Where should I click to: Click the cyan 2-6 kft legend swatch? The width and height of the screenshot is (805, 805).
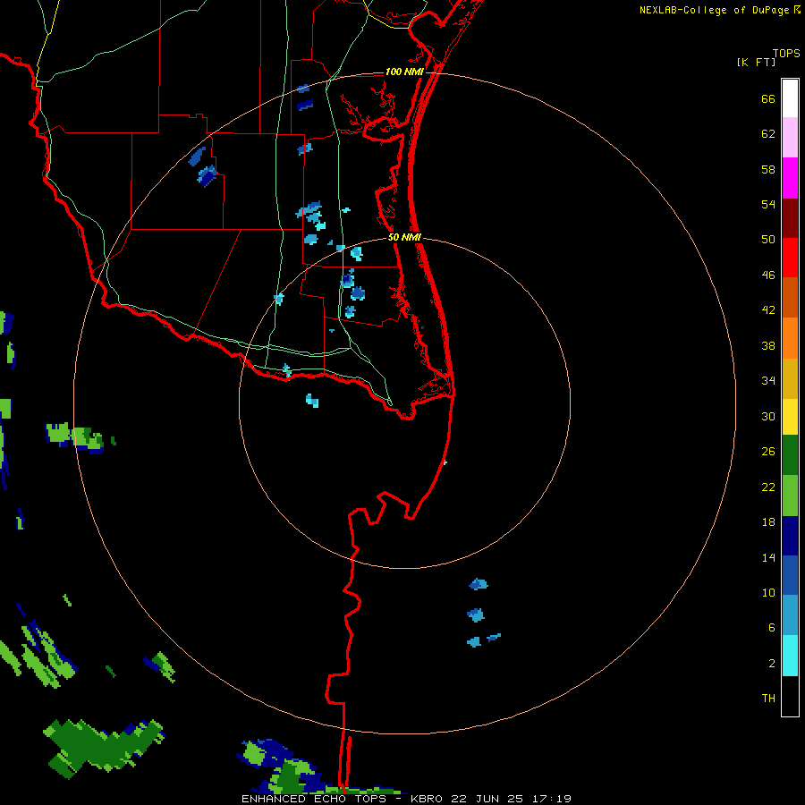click(x=790, y=656)
